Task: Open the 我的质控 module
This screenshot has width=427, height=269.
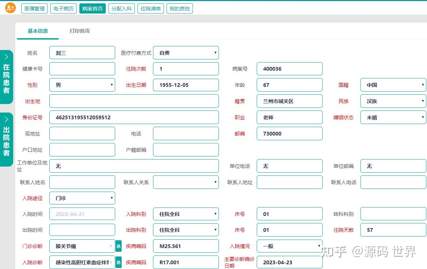Action: point(180,8)
